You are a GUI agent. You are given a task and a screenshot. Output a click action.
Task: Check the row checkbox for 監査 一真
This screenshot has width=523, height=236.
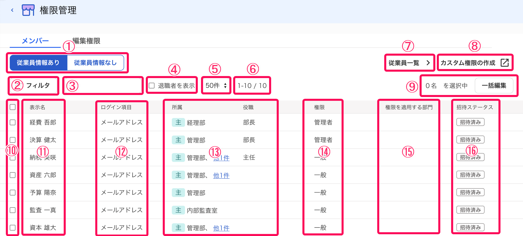13,210
